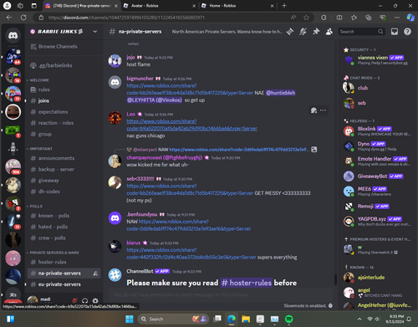The width and height of the screenshot is (418, 327).
Task: Collapse the POLLS category
Action: 35,207
